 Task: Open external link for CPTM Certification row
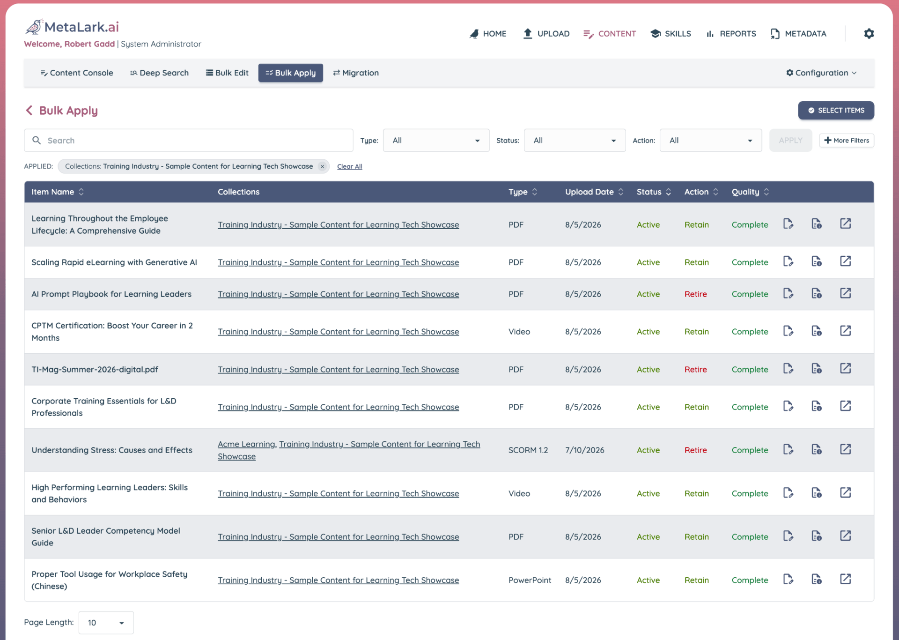click(845, 331)
